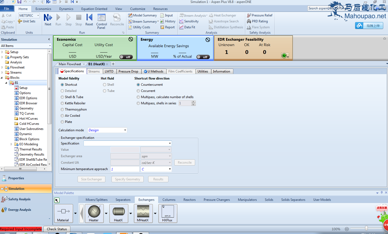The width and height of the screenshot is (388, 234).
Task: Open the Economics ribbon tab
Action: [43, 9]
